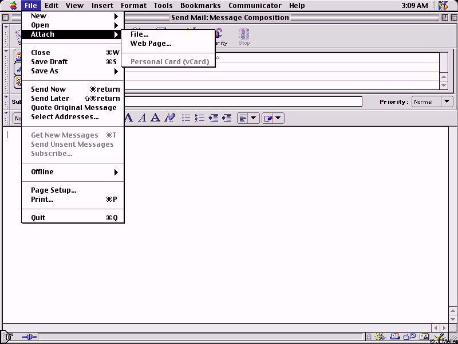This screenshot has height=344, width=458.
Task: Click the dimmed Personal Card (vCard) item
Action: [x=168, y=62]
